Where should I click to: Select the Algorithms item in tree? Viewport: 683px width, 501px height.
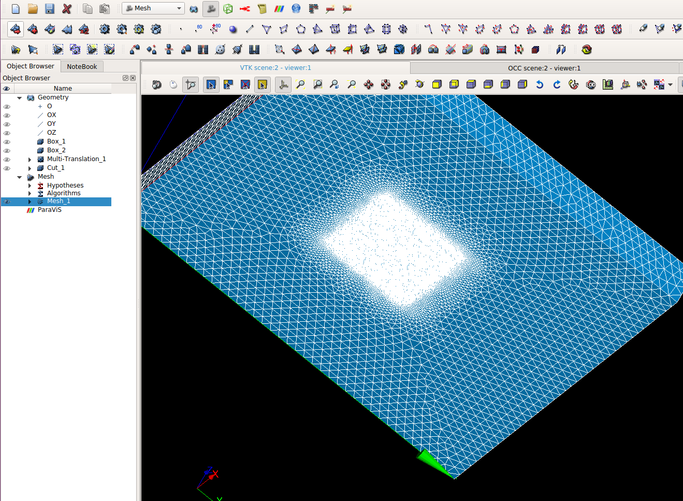point(64,193)
